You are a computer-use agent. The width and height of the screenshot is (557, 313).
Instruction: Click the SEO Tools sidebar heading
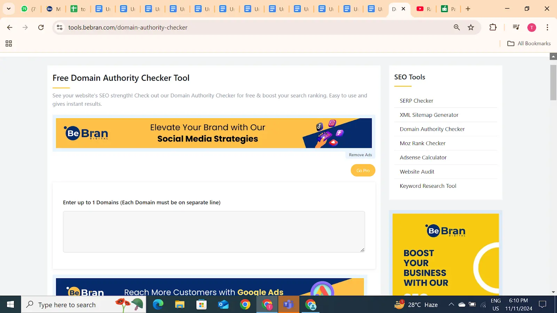point(410,77)
